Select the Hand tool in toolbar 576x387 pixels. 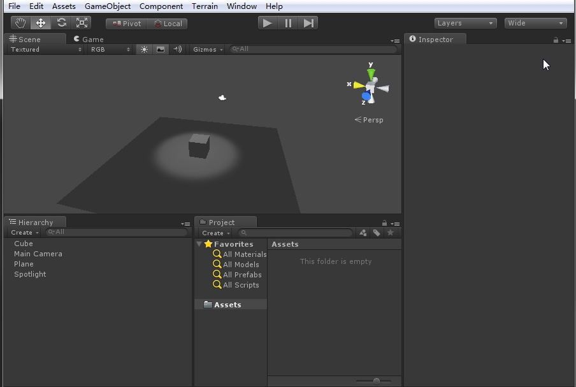20,23
